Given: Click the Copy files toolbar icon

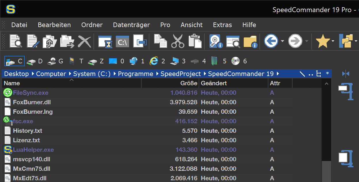Looking at the screenshot, I should pyautogui.click(x=50, y=41).
